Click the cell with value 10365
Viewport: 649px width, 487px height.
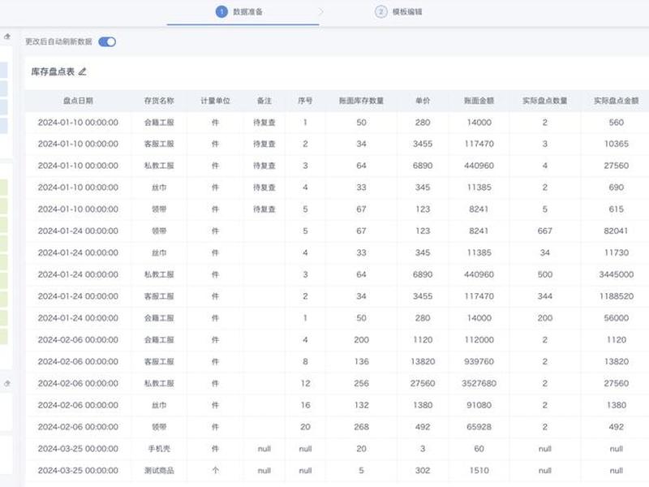click(x=617, y=144)
